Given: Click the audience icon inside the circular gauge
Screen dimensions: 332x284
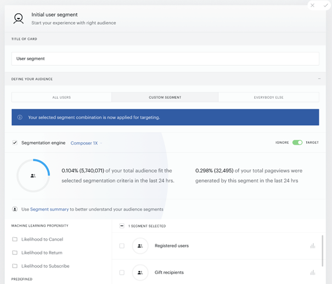Looking at the screenshot, I should coord(33,176).
